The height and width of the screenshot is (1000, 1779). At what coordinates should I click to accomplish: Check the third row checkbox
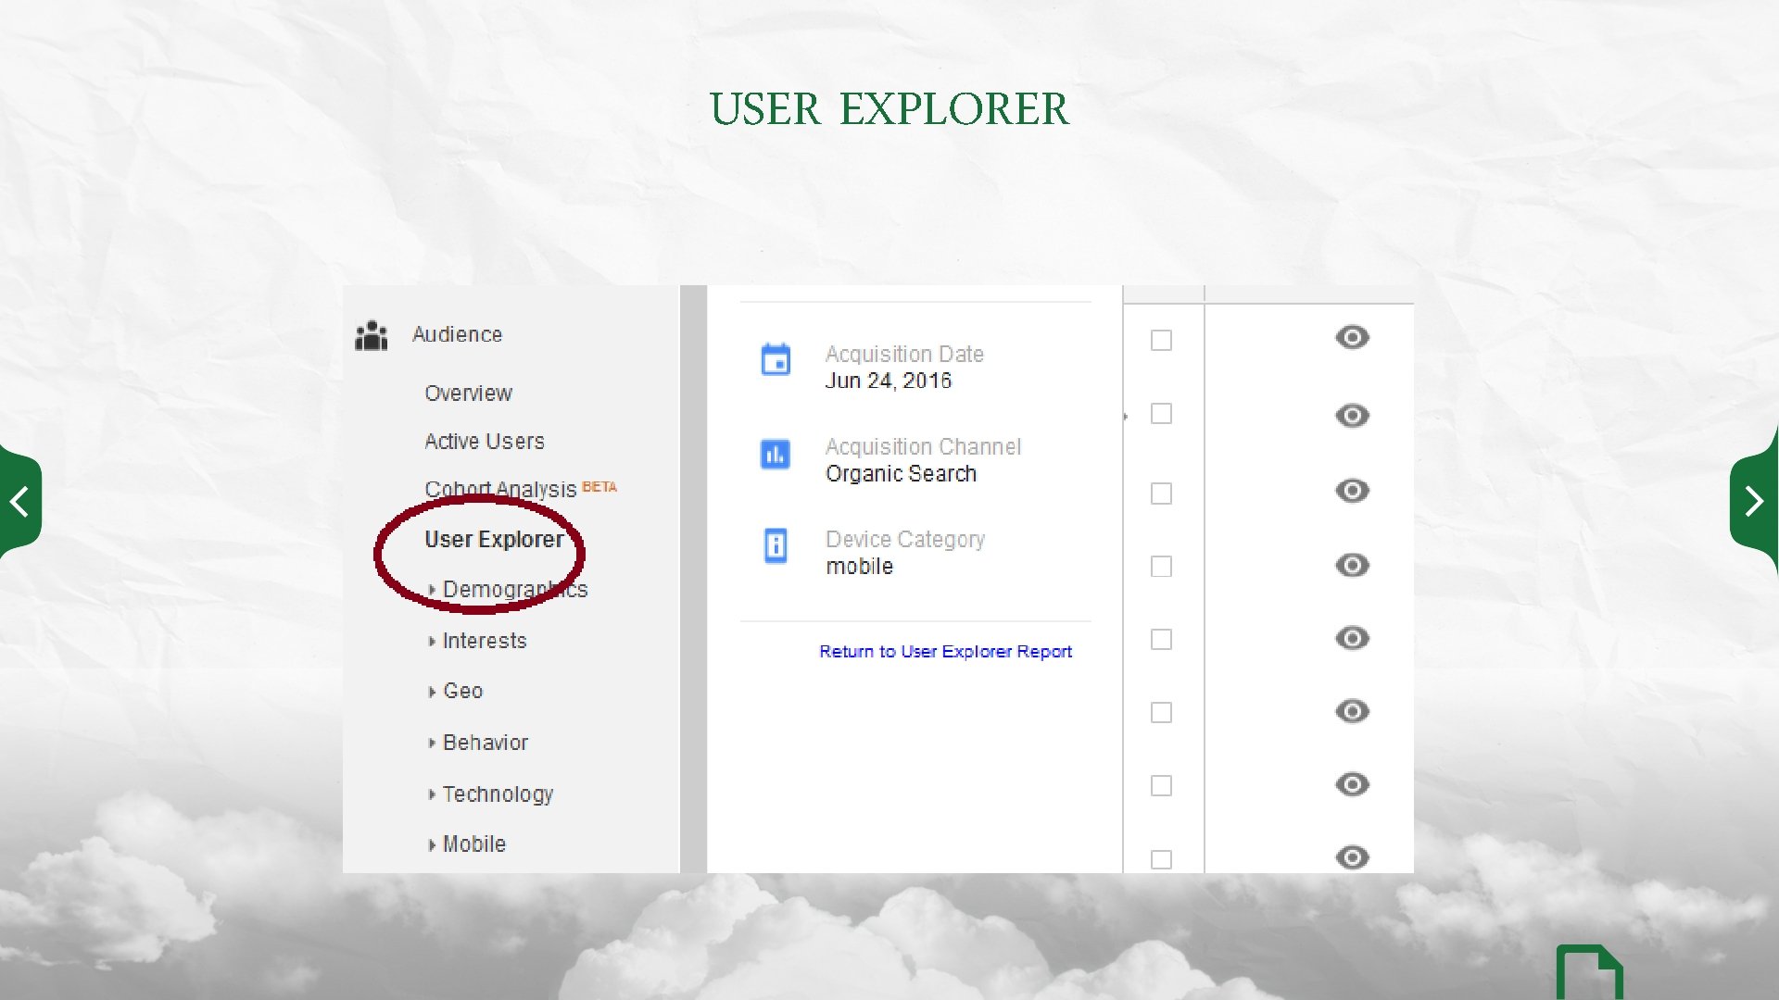pos(1161,494)
